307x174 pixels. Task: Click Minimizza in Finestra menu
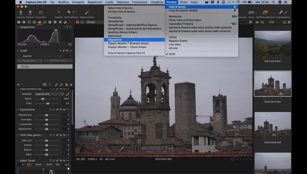pyautogui.click(x=202, y=16)
